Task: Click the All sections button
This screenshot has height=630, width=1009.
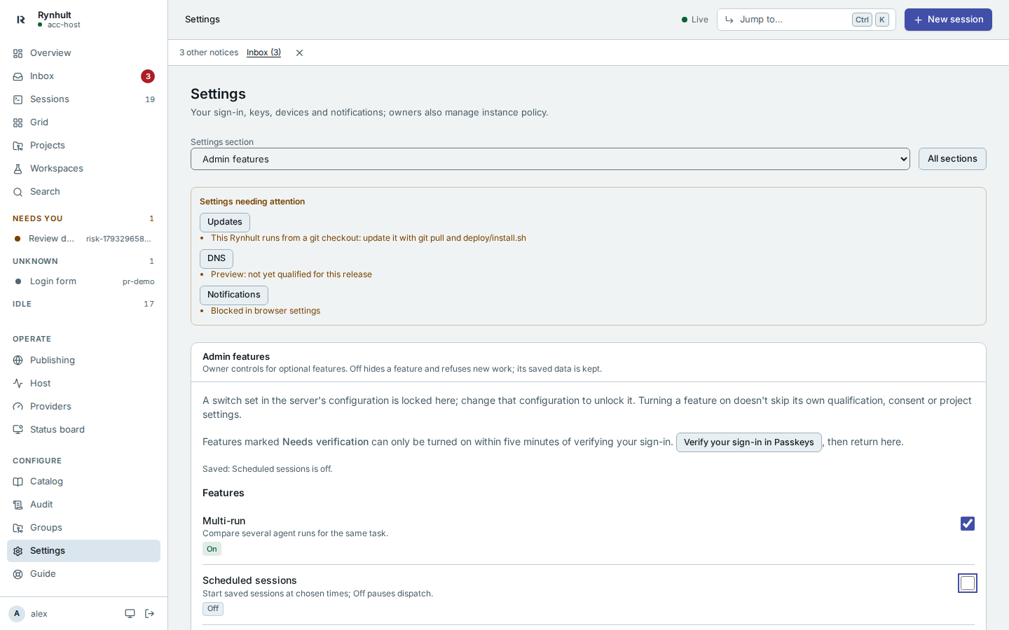Action: (952, 159)
